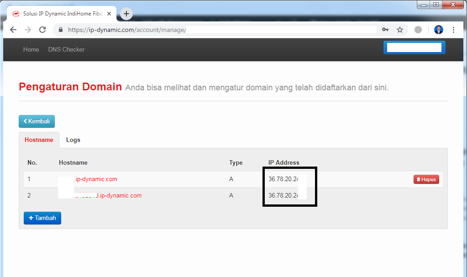Delete first hostname with Hapus button
The image size is (467, 277).
(x=426, y=179)
